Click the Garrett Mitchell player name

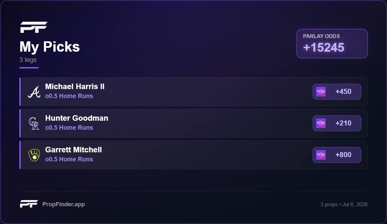[74, 150]
